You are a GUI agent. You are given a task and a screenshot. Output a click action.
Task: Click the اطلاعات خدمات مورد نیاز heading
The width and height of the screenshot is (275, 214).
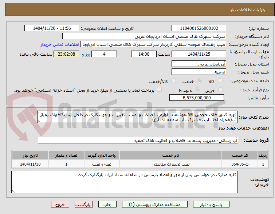click(244, 128)
